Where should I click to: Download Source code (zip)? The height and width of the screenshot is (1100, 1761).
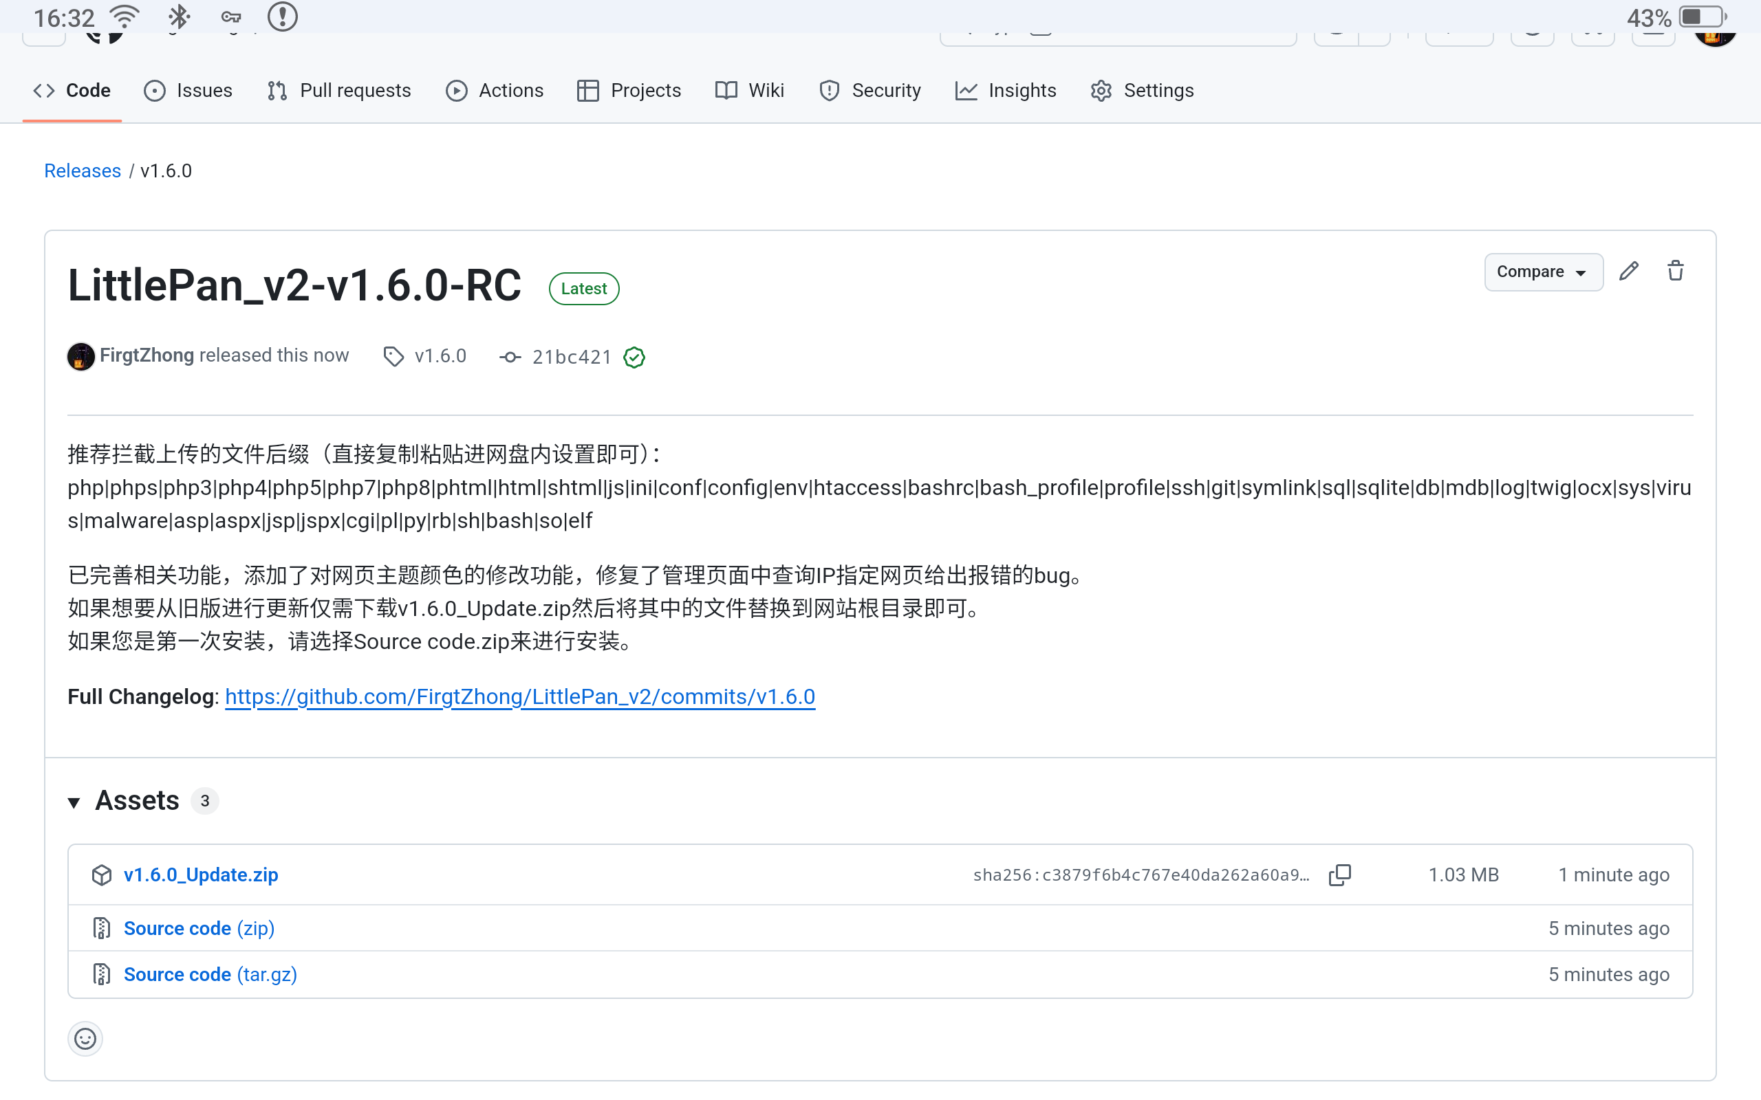199,928
